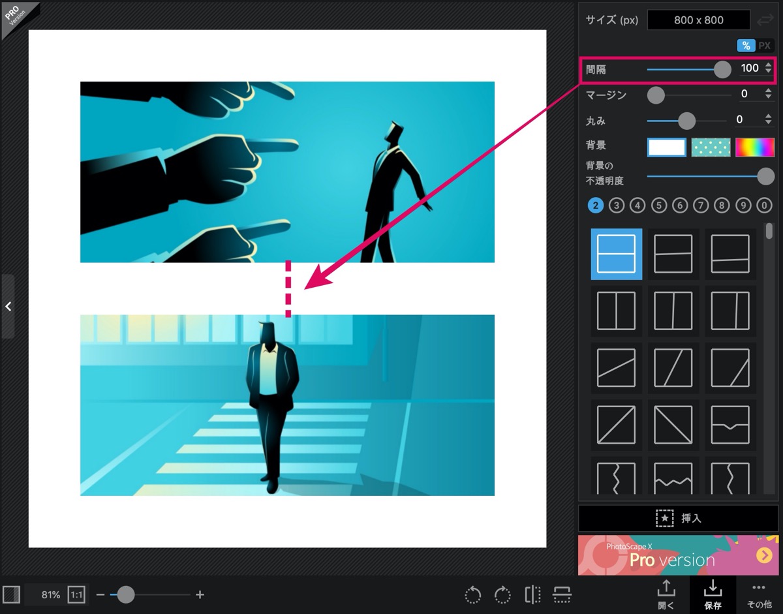Viewport: 783px width, 614px height.
Task: Open the rainbow gradient background swatch
Action: [x=755, y=147]
